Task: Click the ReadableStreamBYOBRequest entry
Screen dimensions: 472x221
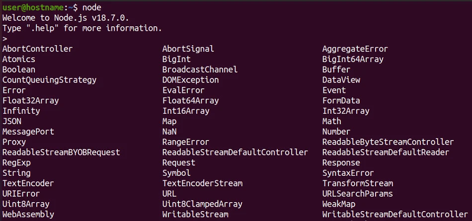Action: pyautogui.click(x=61, y=152)
